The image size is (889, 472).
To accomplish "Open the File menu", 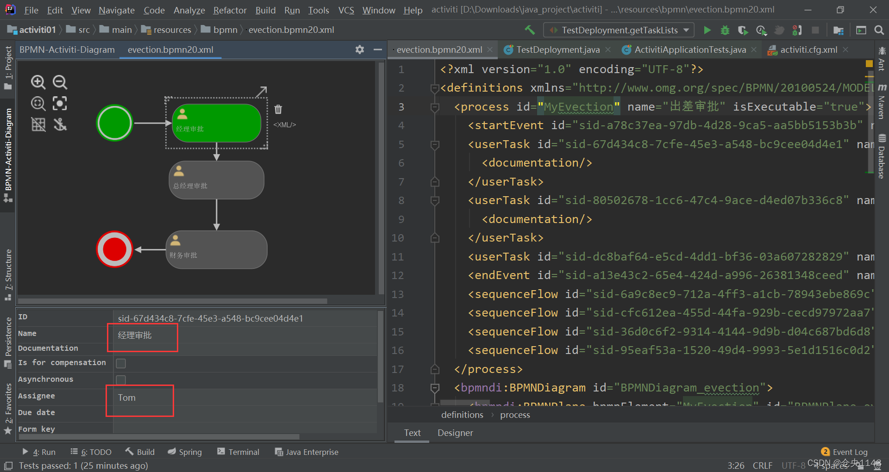I will [31, 10].
